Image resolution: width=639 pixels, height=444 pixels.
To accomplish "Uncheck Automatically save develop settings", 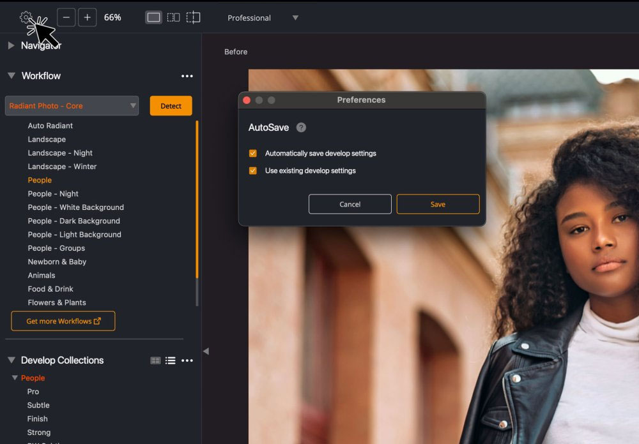I will [x=253, y=153].
